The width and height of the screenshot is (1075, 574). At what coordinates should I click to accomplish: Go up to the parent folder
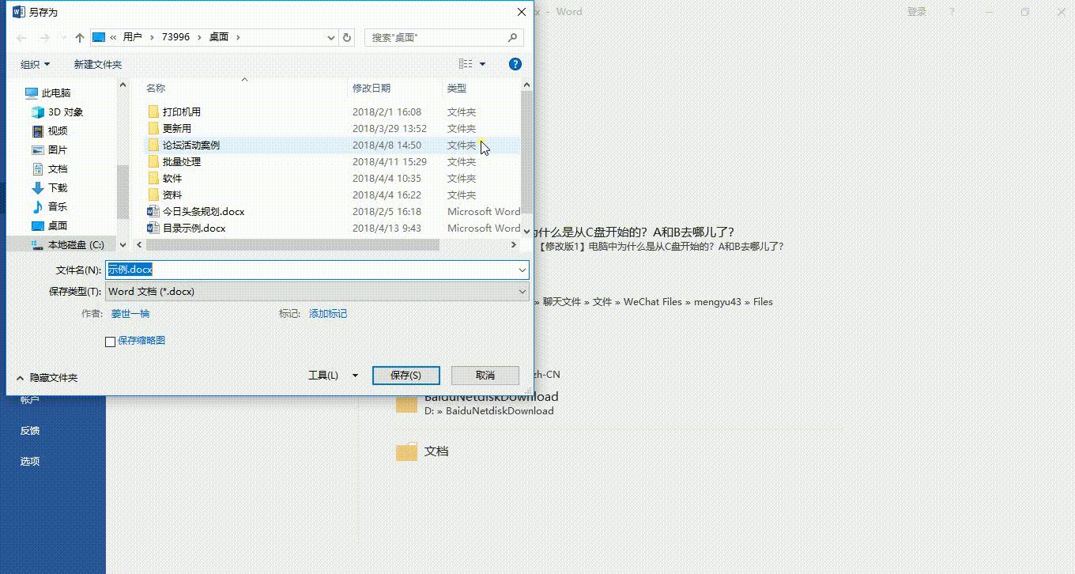point(79,36)
